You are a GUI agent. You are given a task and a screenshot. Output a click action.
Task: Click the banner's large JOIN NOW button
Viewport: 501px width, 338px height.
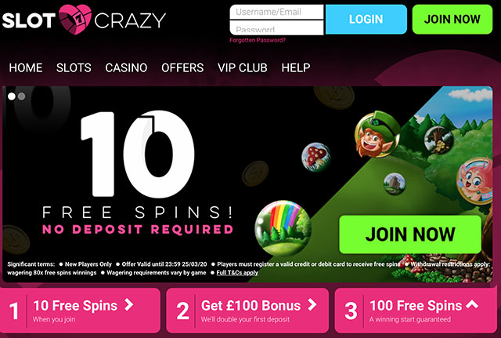(410, 234)
